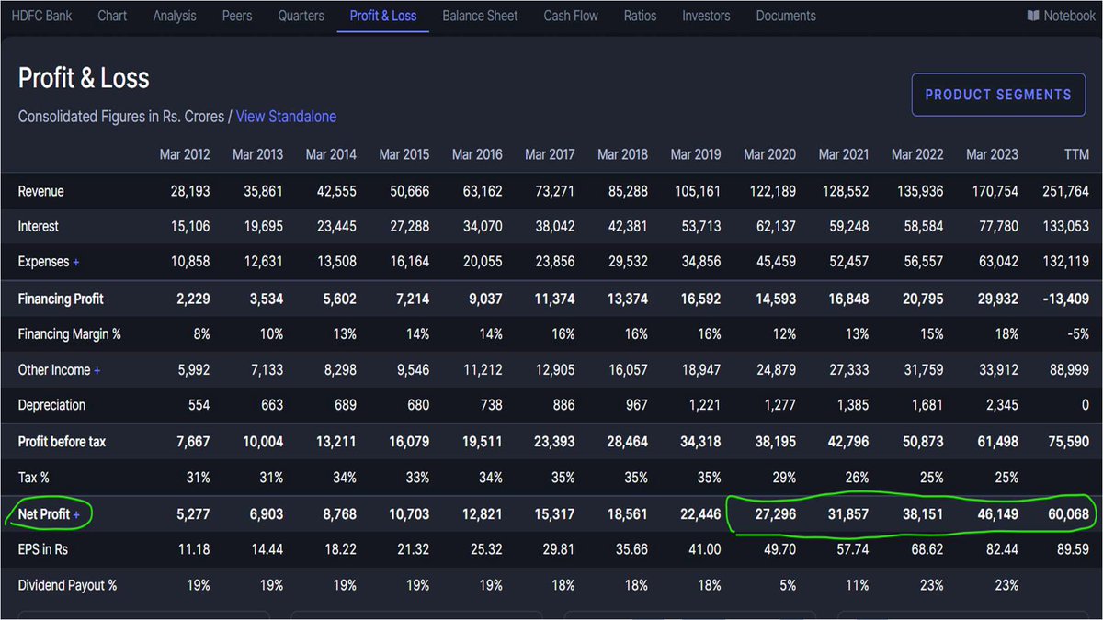The image size is (1103, 620).
Task: Click Mar 2019 EPS value 41.00
Action: pos(704,549)
